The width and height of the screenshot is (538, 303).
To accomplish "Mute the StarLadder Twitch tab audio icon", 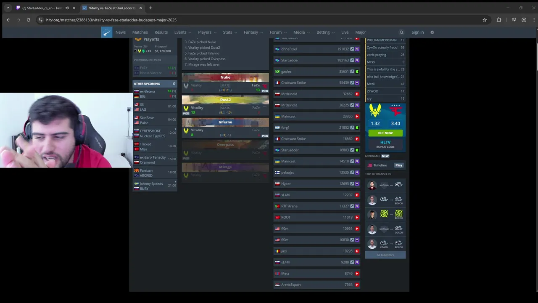I will [67, 8].
